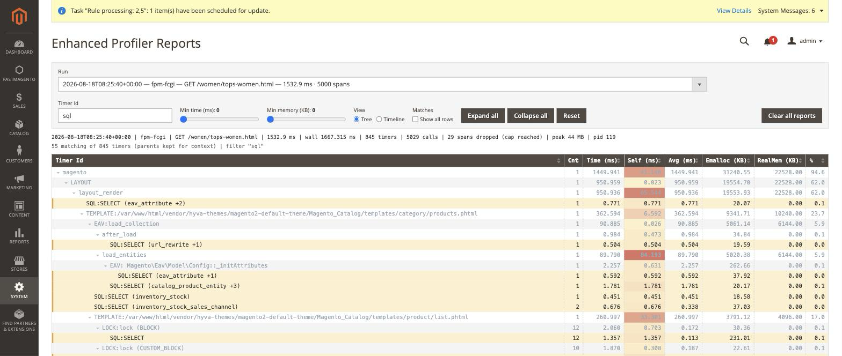Image resolution: width=842 pixels, height=356 pixels.
Task: Select the SQL:SELECT (inventory_stock) row
Action: [x=440, y=296]
